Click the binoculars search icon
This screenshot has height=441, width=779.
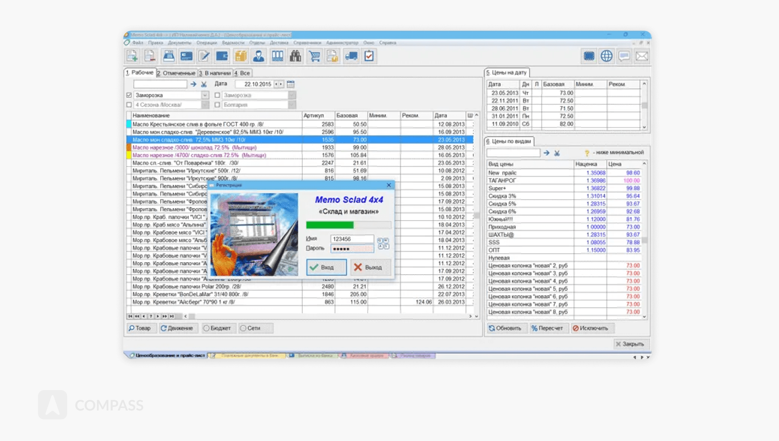click(x=295, y=56)
